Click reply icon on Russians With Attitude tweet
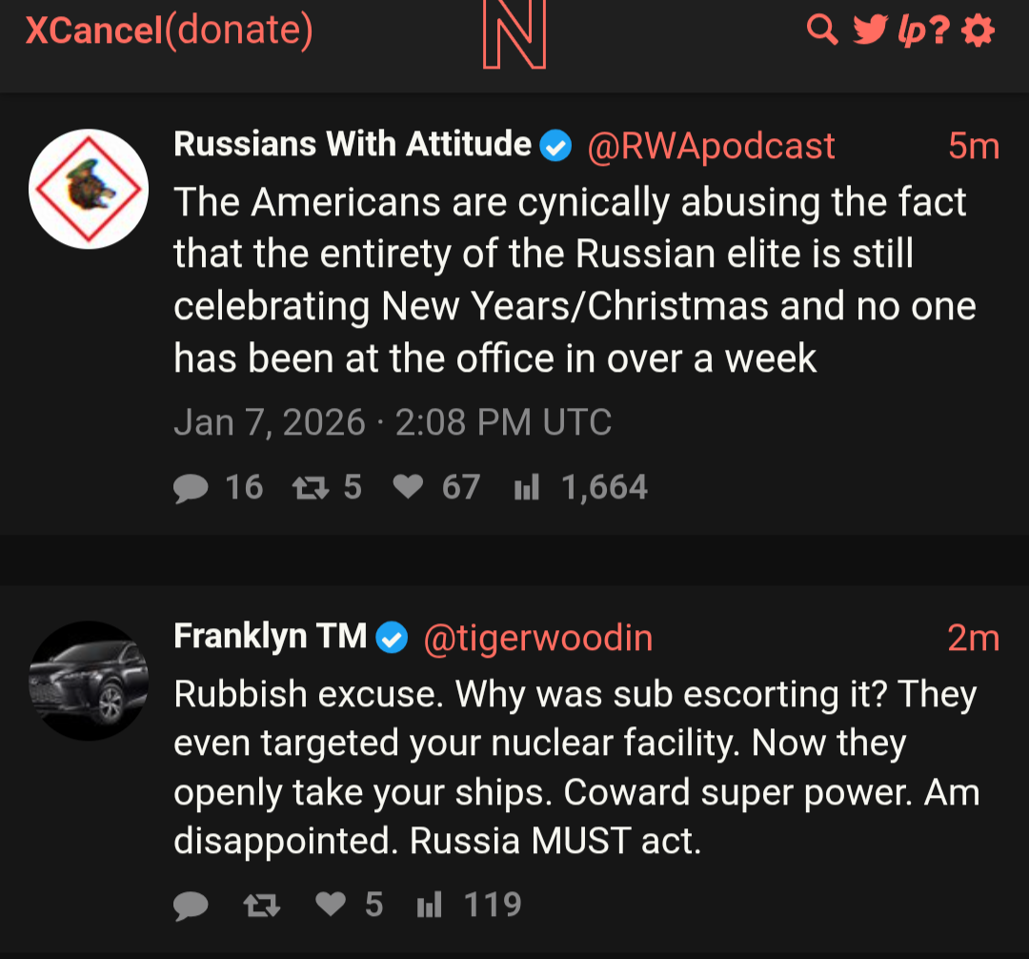The height and width of the screenshot is (959, 1029). (x=191, y=488)
